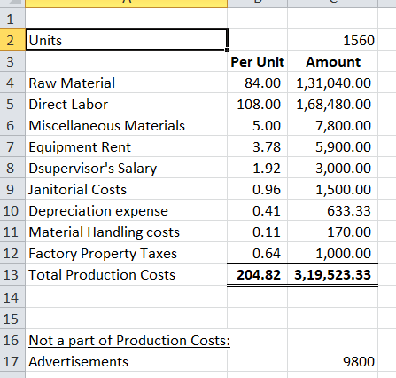Screen dimensions: 396x378
Task: Click the Depreciation expense cell
Action: click(127, 210)
